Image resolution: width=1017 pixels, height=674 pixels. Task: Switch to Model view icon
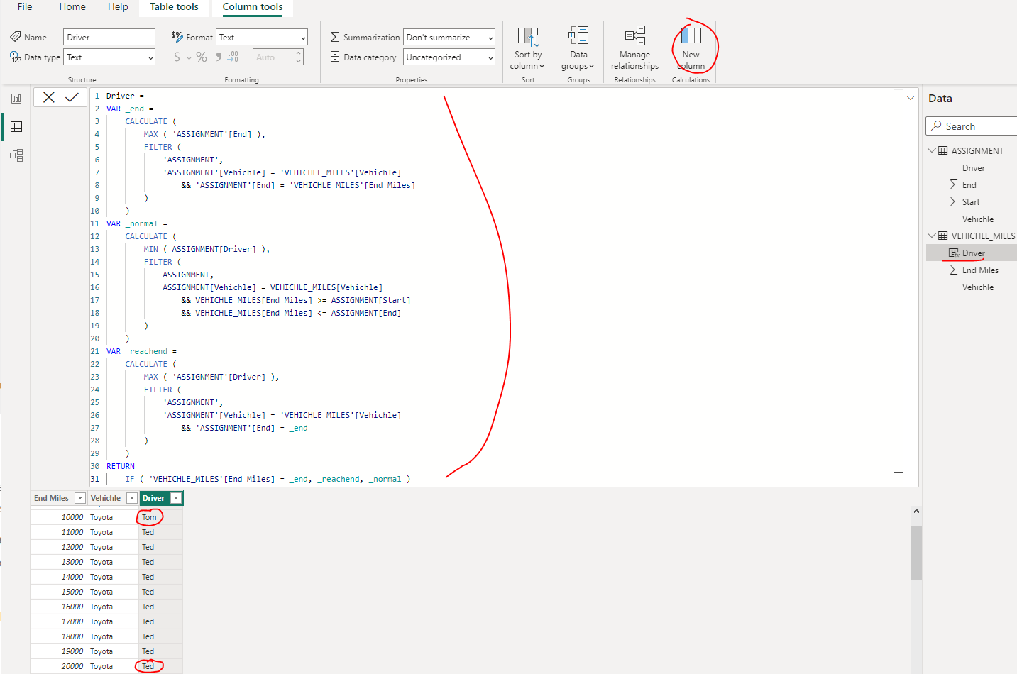[x=16, y=155]
